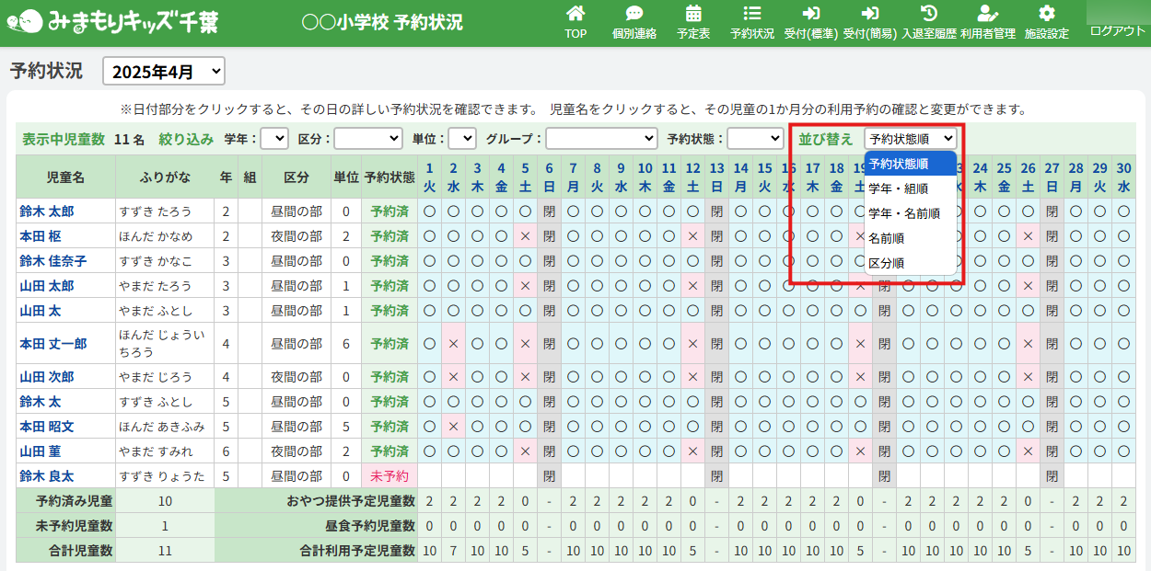Expand the 学年 filter dropdown
The width and height of the screenshot is (1151, 571).
click(x=274, y=139)
